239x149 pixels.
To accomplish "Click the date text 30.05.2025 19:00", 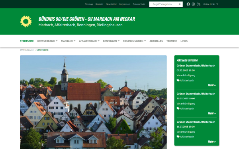I will tap(186, 99).
